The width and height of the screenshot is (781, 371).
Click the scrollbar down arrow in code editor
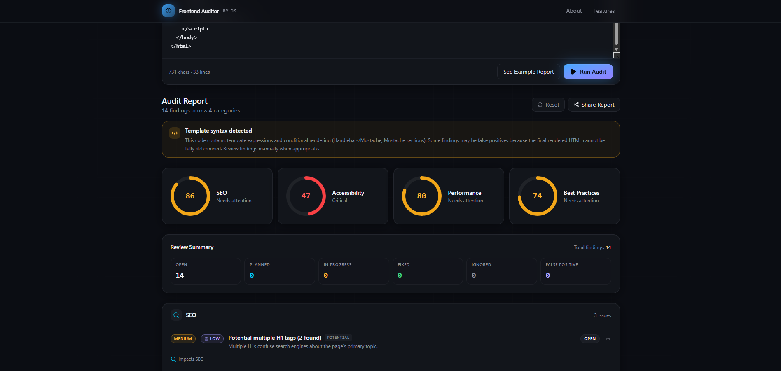(616, 49)
